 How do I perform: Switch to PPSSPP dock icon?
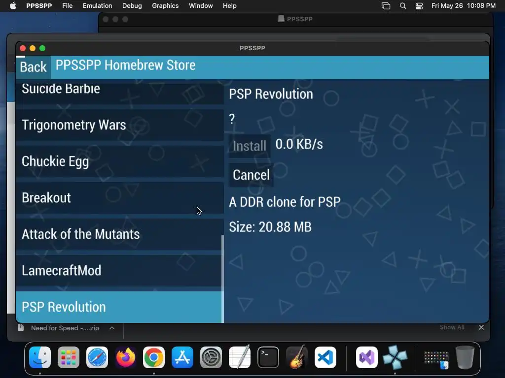pos(395,357)
